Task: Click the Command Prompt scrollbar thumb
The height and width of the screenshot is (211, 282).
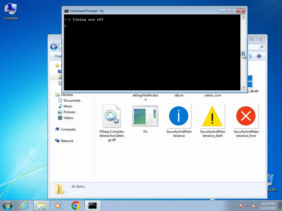Action: 243,54
